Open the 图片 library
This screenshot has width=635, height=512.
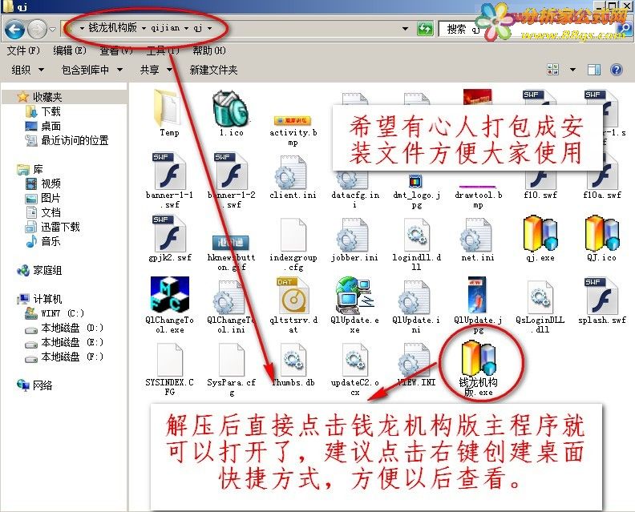pos(43,199)
